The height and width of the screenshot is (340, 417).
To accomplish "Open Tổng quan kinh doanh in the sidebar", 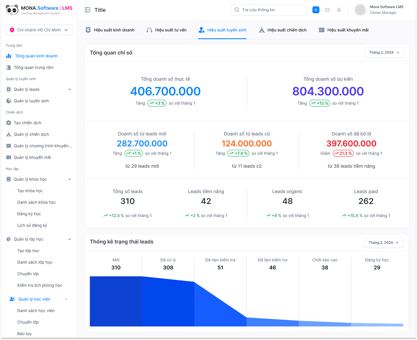I will pyautogui.click(x=36, y=56).
